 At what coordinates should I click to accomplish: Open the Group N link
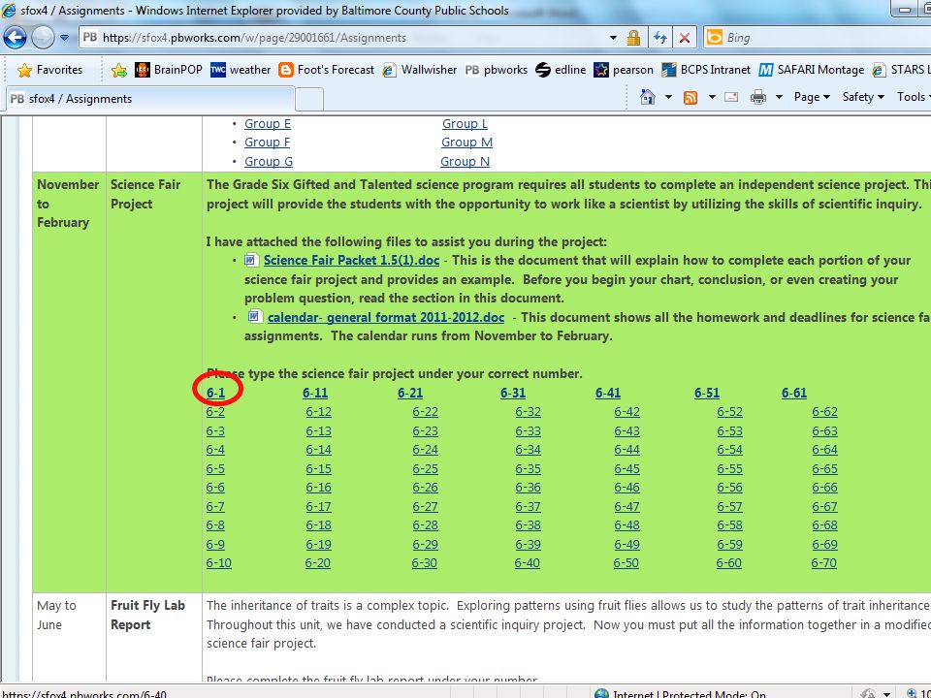click(x=465, y=161)
